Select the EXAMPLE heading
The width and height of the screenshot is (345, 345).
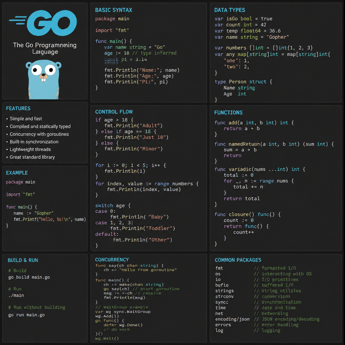click(17, 173)
